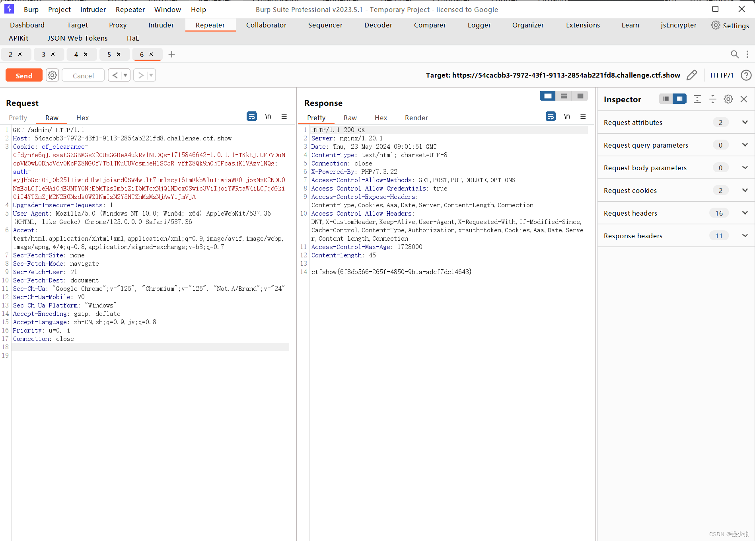Click the orange Send button
755x541 pixels.
pyautogui.click(x=24, y=76)
